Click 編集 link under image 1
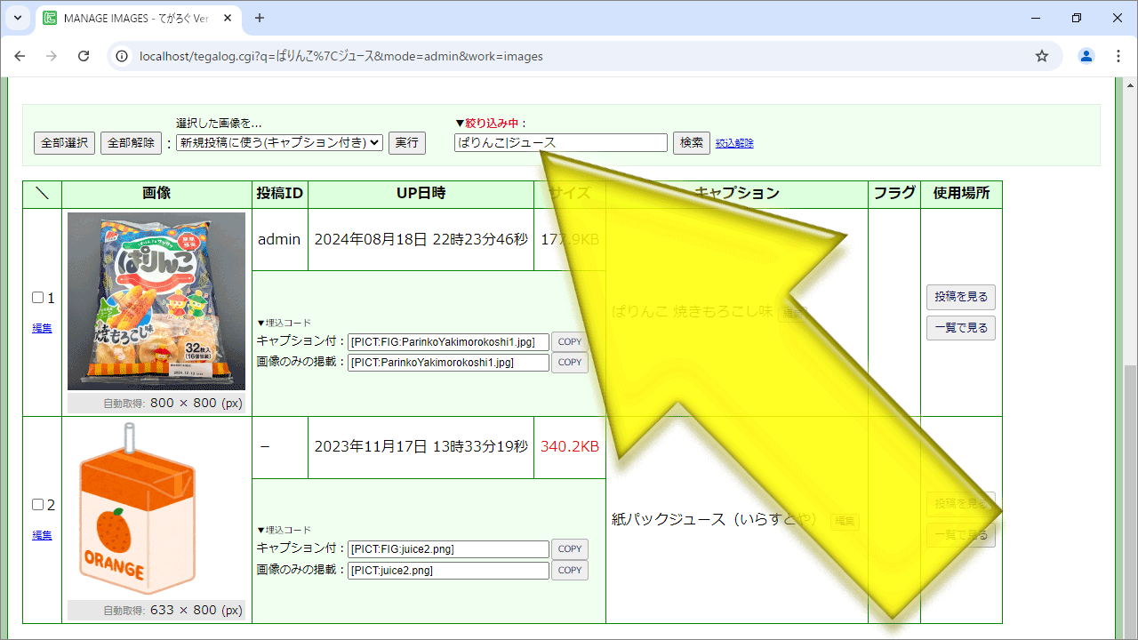1138x640 pixels. click(42, 328)
